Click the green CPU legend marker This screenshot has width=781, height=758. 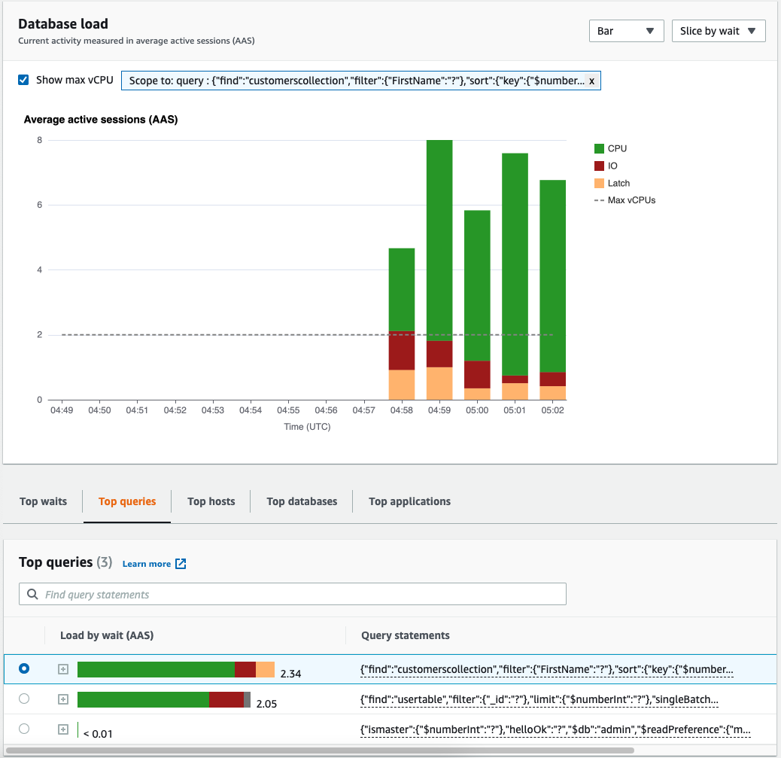click(598, 148)
